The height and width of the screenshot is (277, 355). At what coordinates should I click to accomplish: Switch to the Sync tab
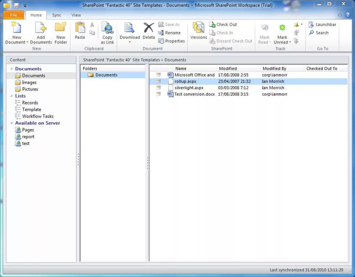pos(57,15)
